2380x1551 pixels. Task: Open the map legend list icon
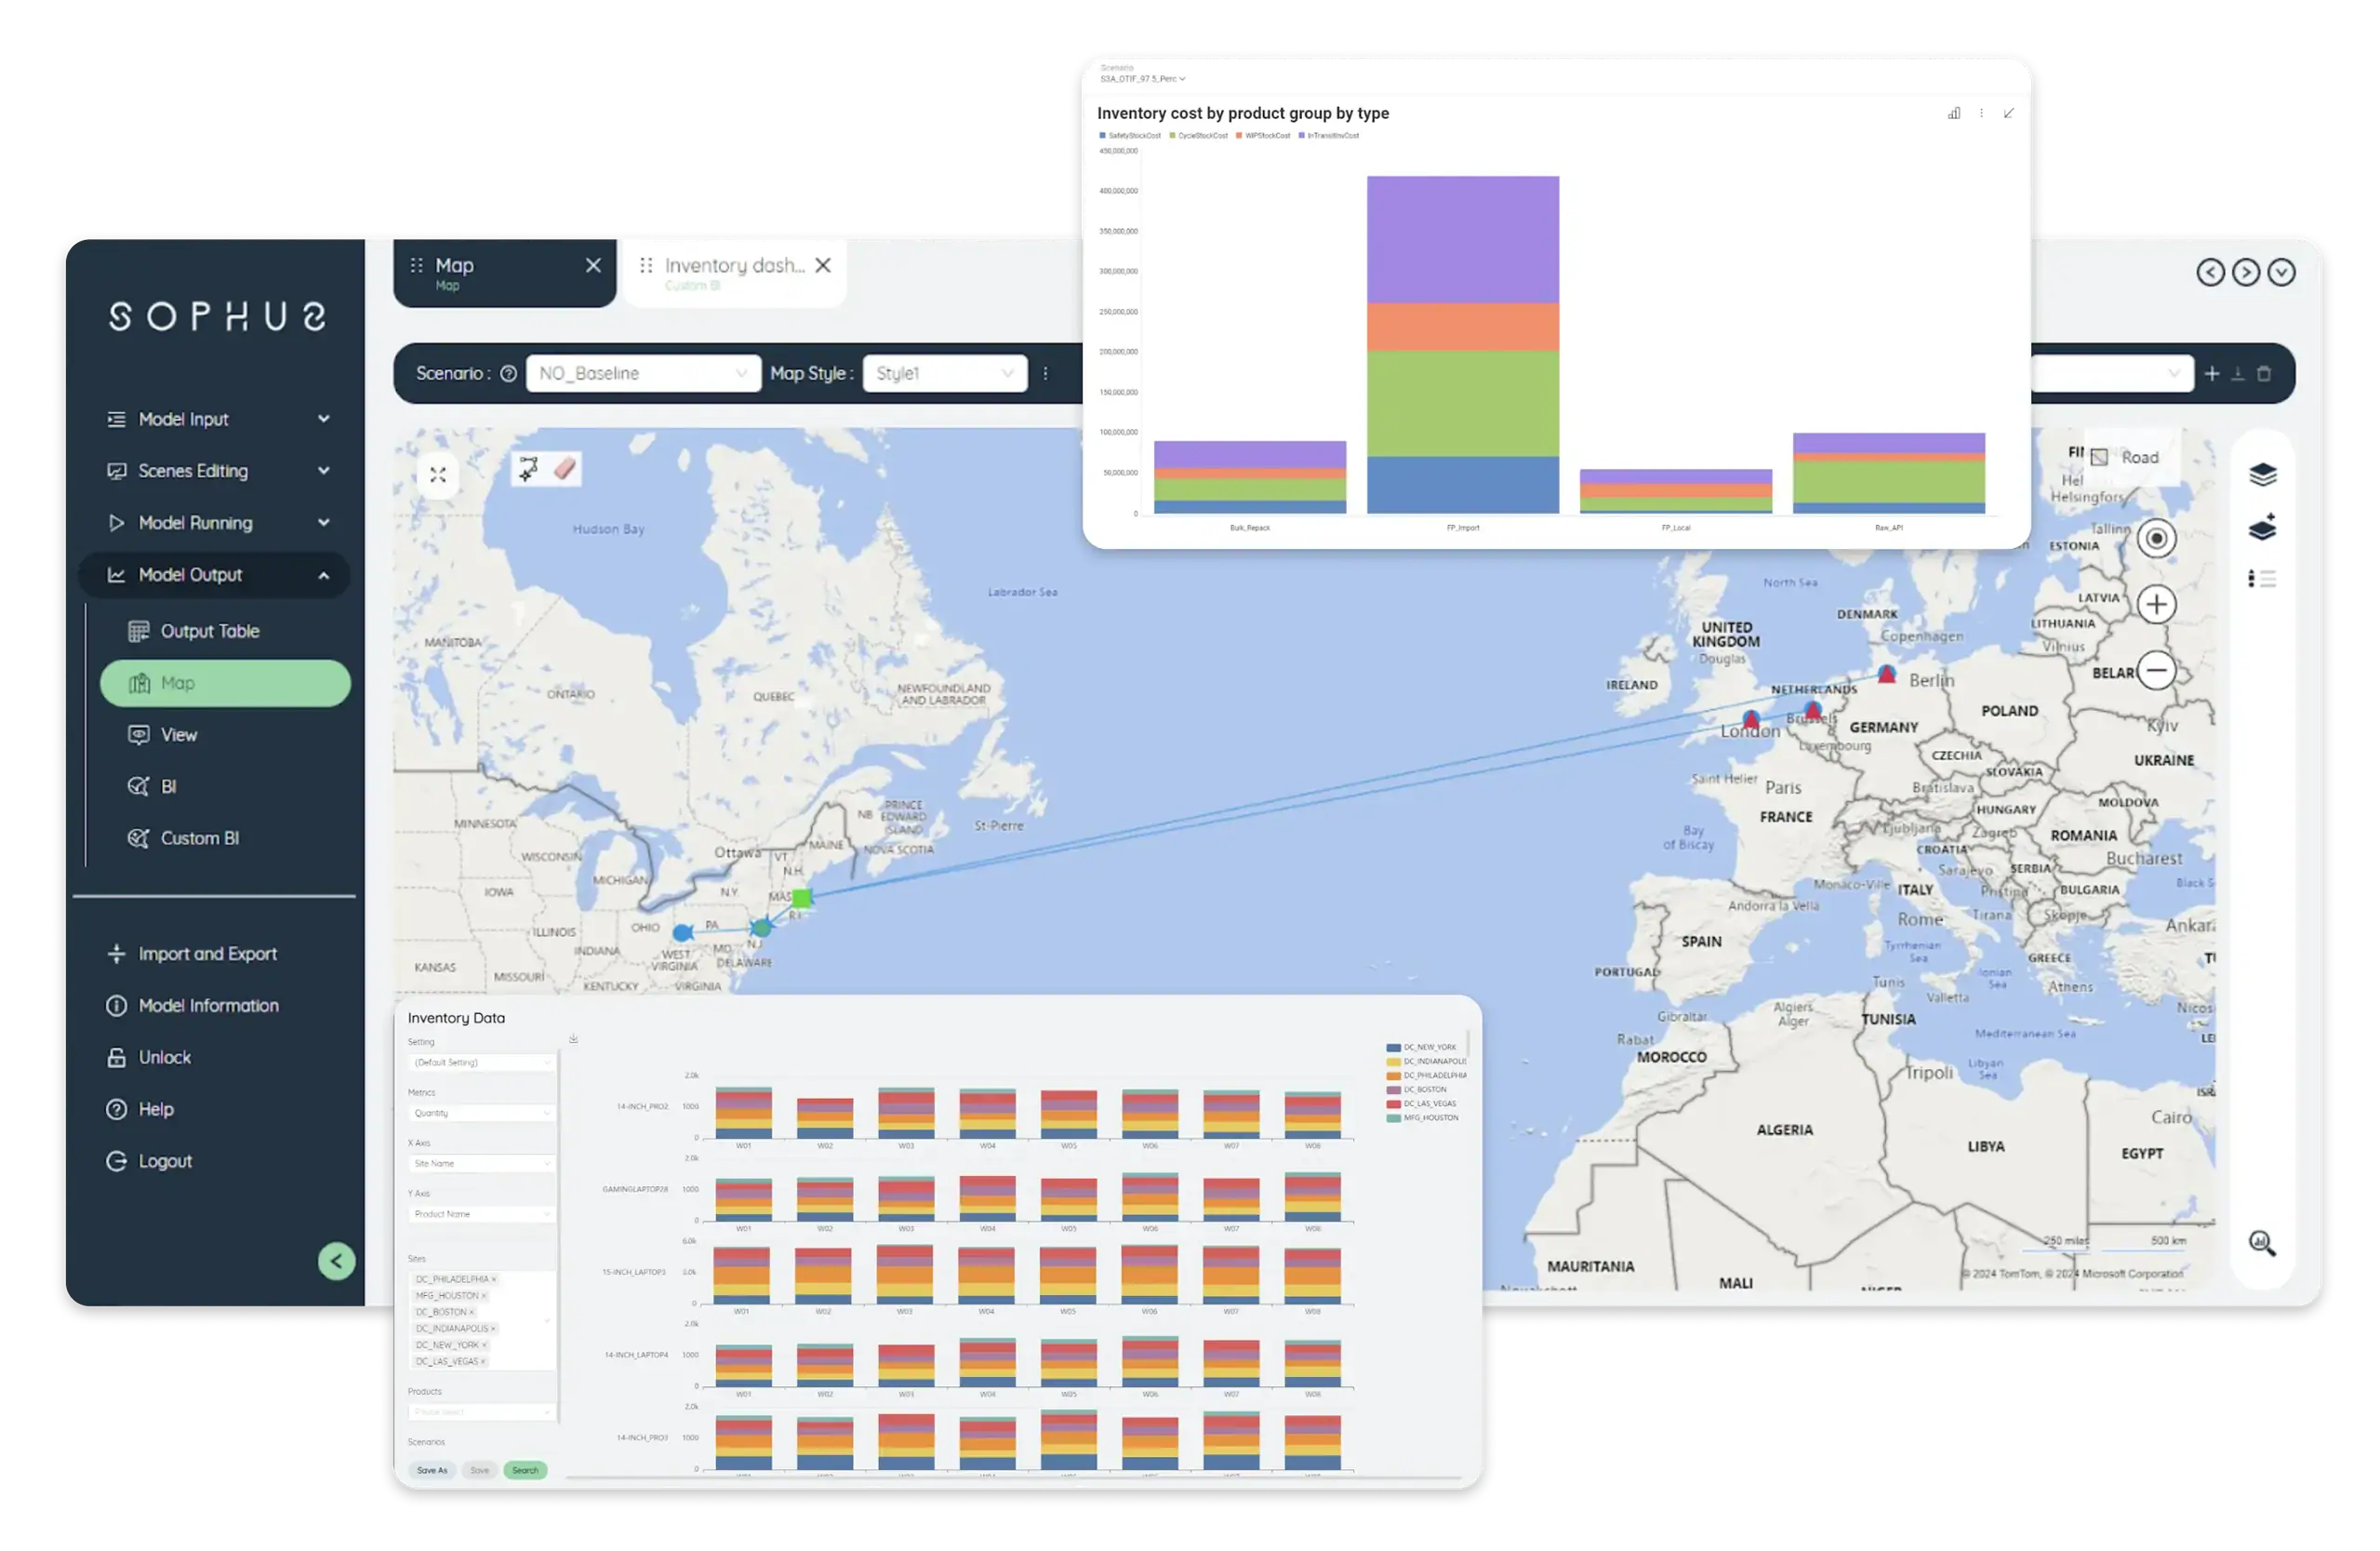pos(2264,579)
